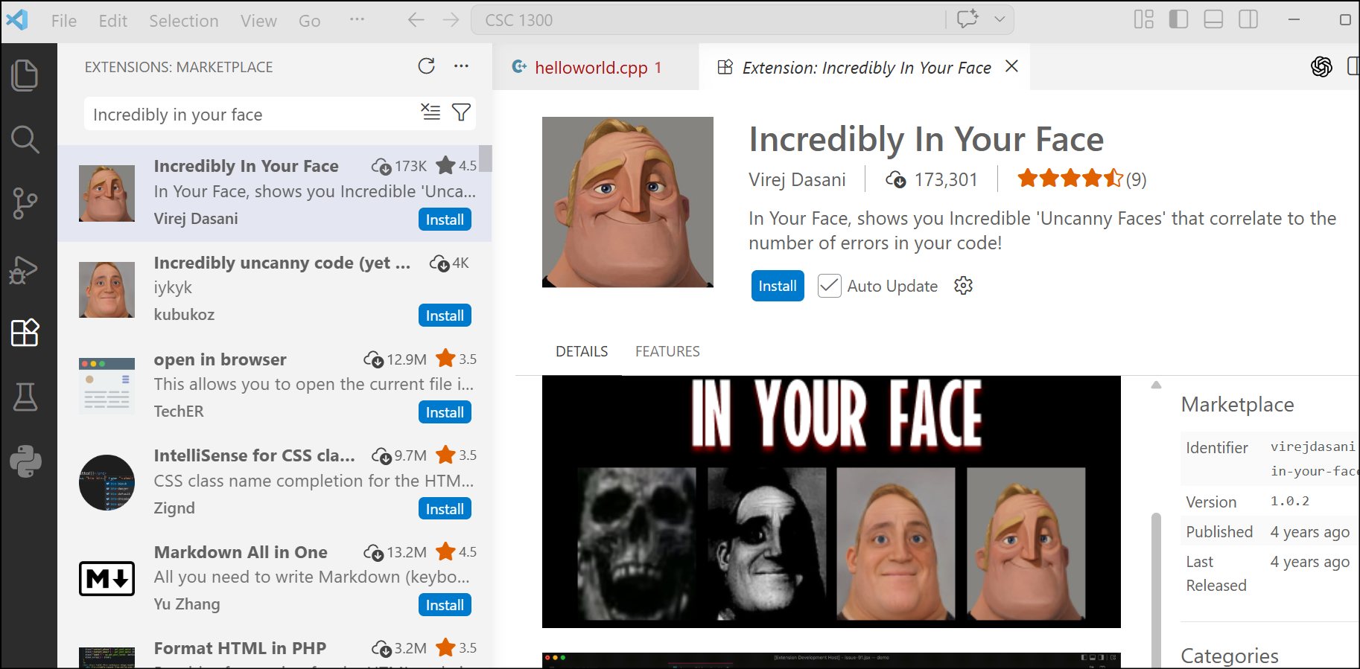Uncheck the Auto Update checkbox
1360x669 pixels.
829,286
